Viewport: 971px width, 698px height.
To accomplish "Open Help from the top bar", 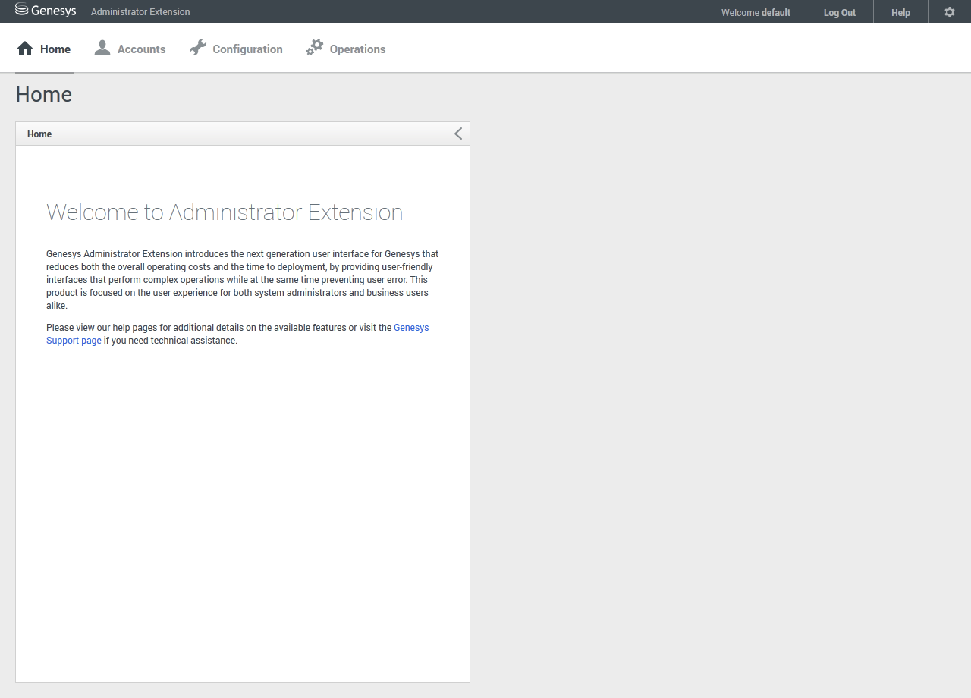I will 900,12.
